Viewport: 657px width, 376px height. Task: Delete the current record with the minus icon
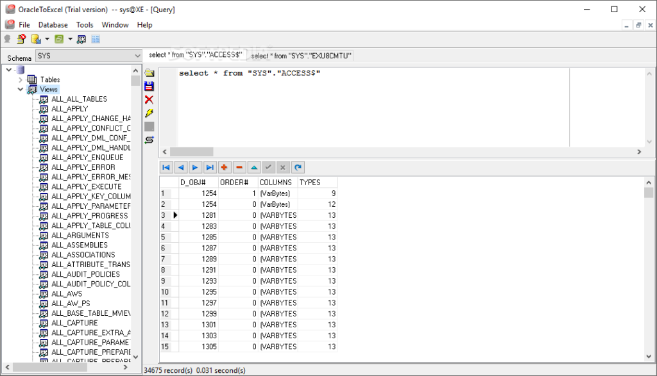(238, 167)
